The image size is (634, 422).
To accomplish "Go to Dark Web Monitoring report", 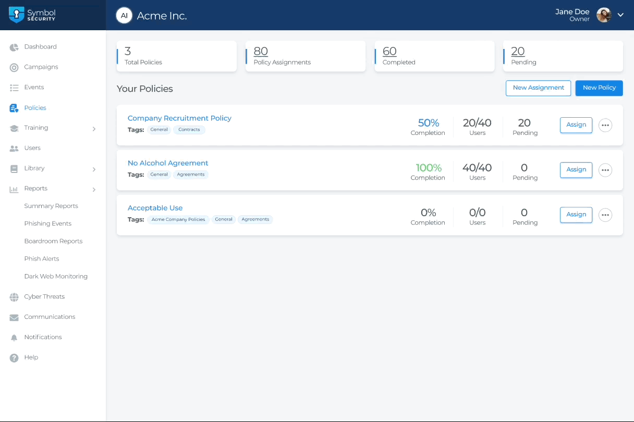I will (x=56, y=276).
